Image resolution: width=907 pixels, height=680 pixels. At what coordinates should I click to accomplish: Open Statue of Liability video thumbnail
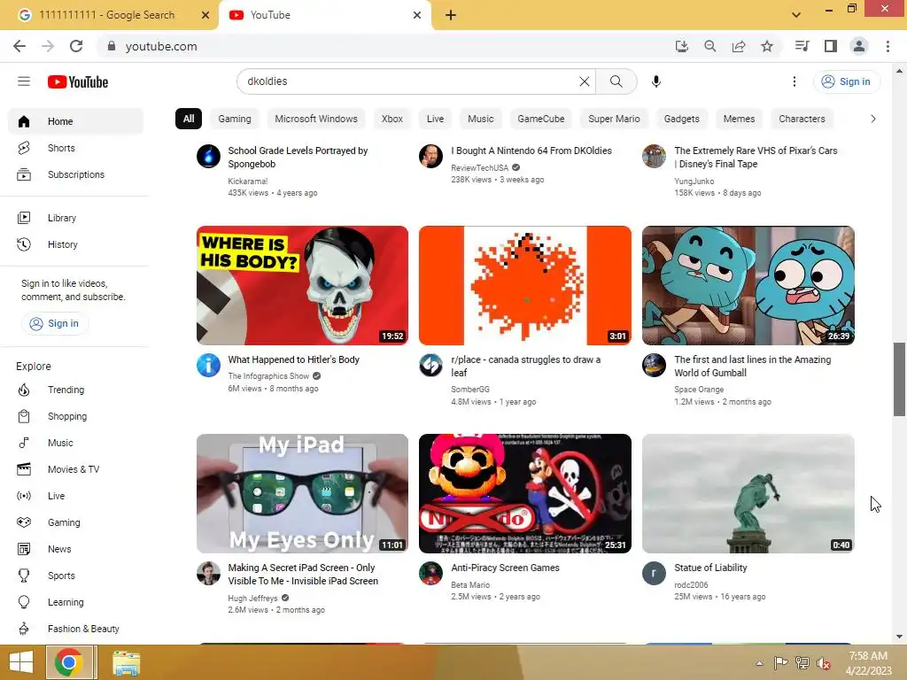pos(748,493)
